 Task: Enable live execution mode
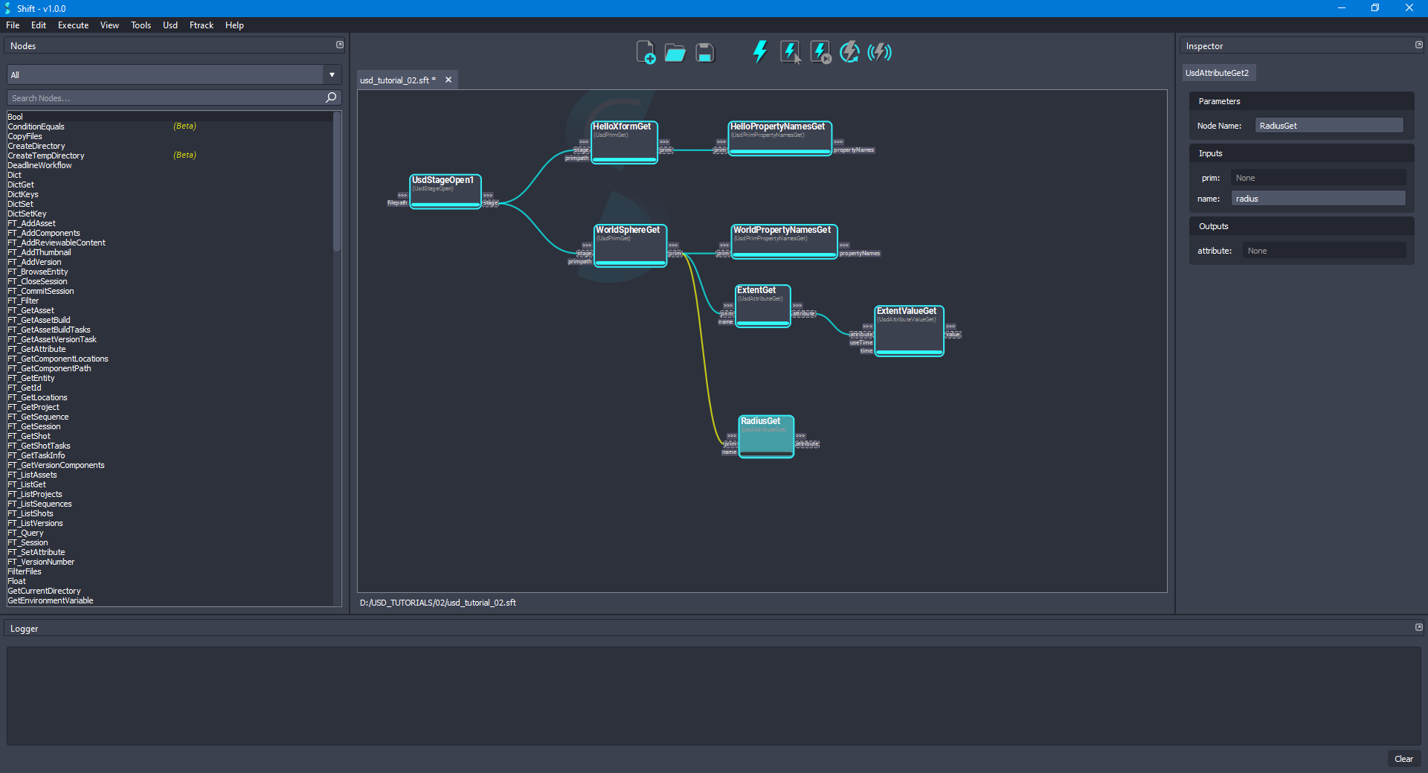tap(880, 51)
